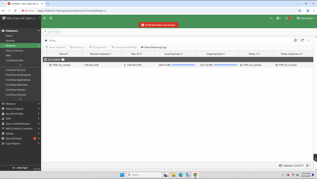The width and height of the screenshot is (317, 179).
Task: Expand Log & Report menu
Action: [20, 143]
